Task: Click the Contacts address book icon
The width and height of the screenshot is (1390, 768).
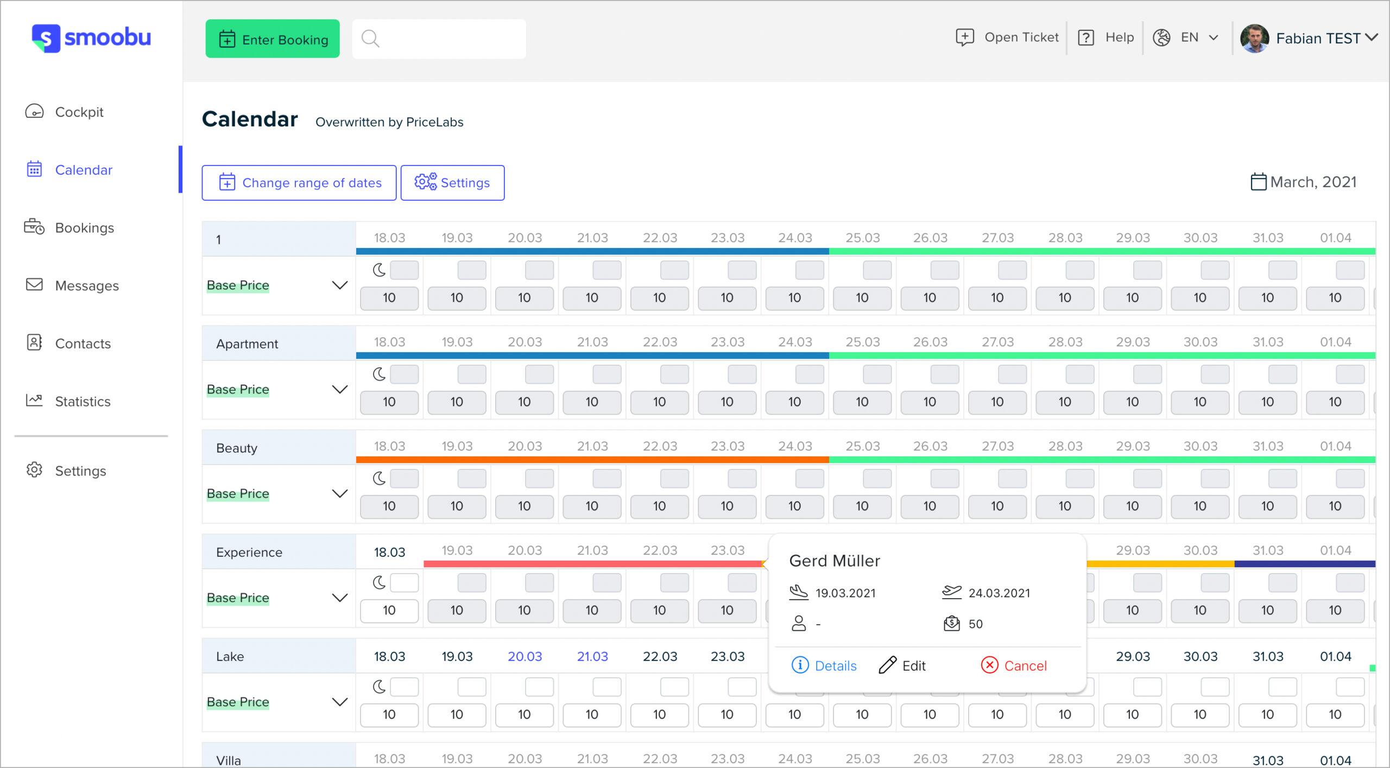Action: [x=34, y=342]
